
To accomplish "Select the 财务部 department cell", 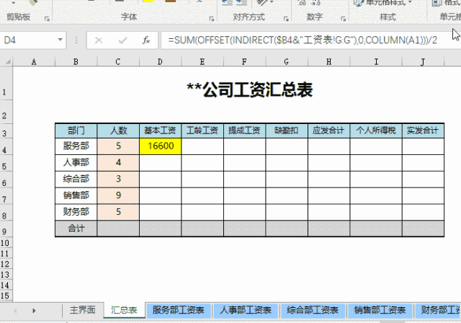I will coord(76,212).
